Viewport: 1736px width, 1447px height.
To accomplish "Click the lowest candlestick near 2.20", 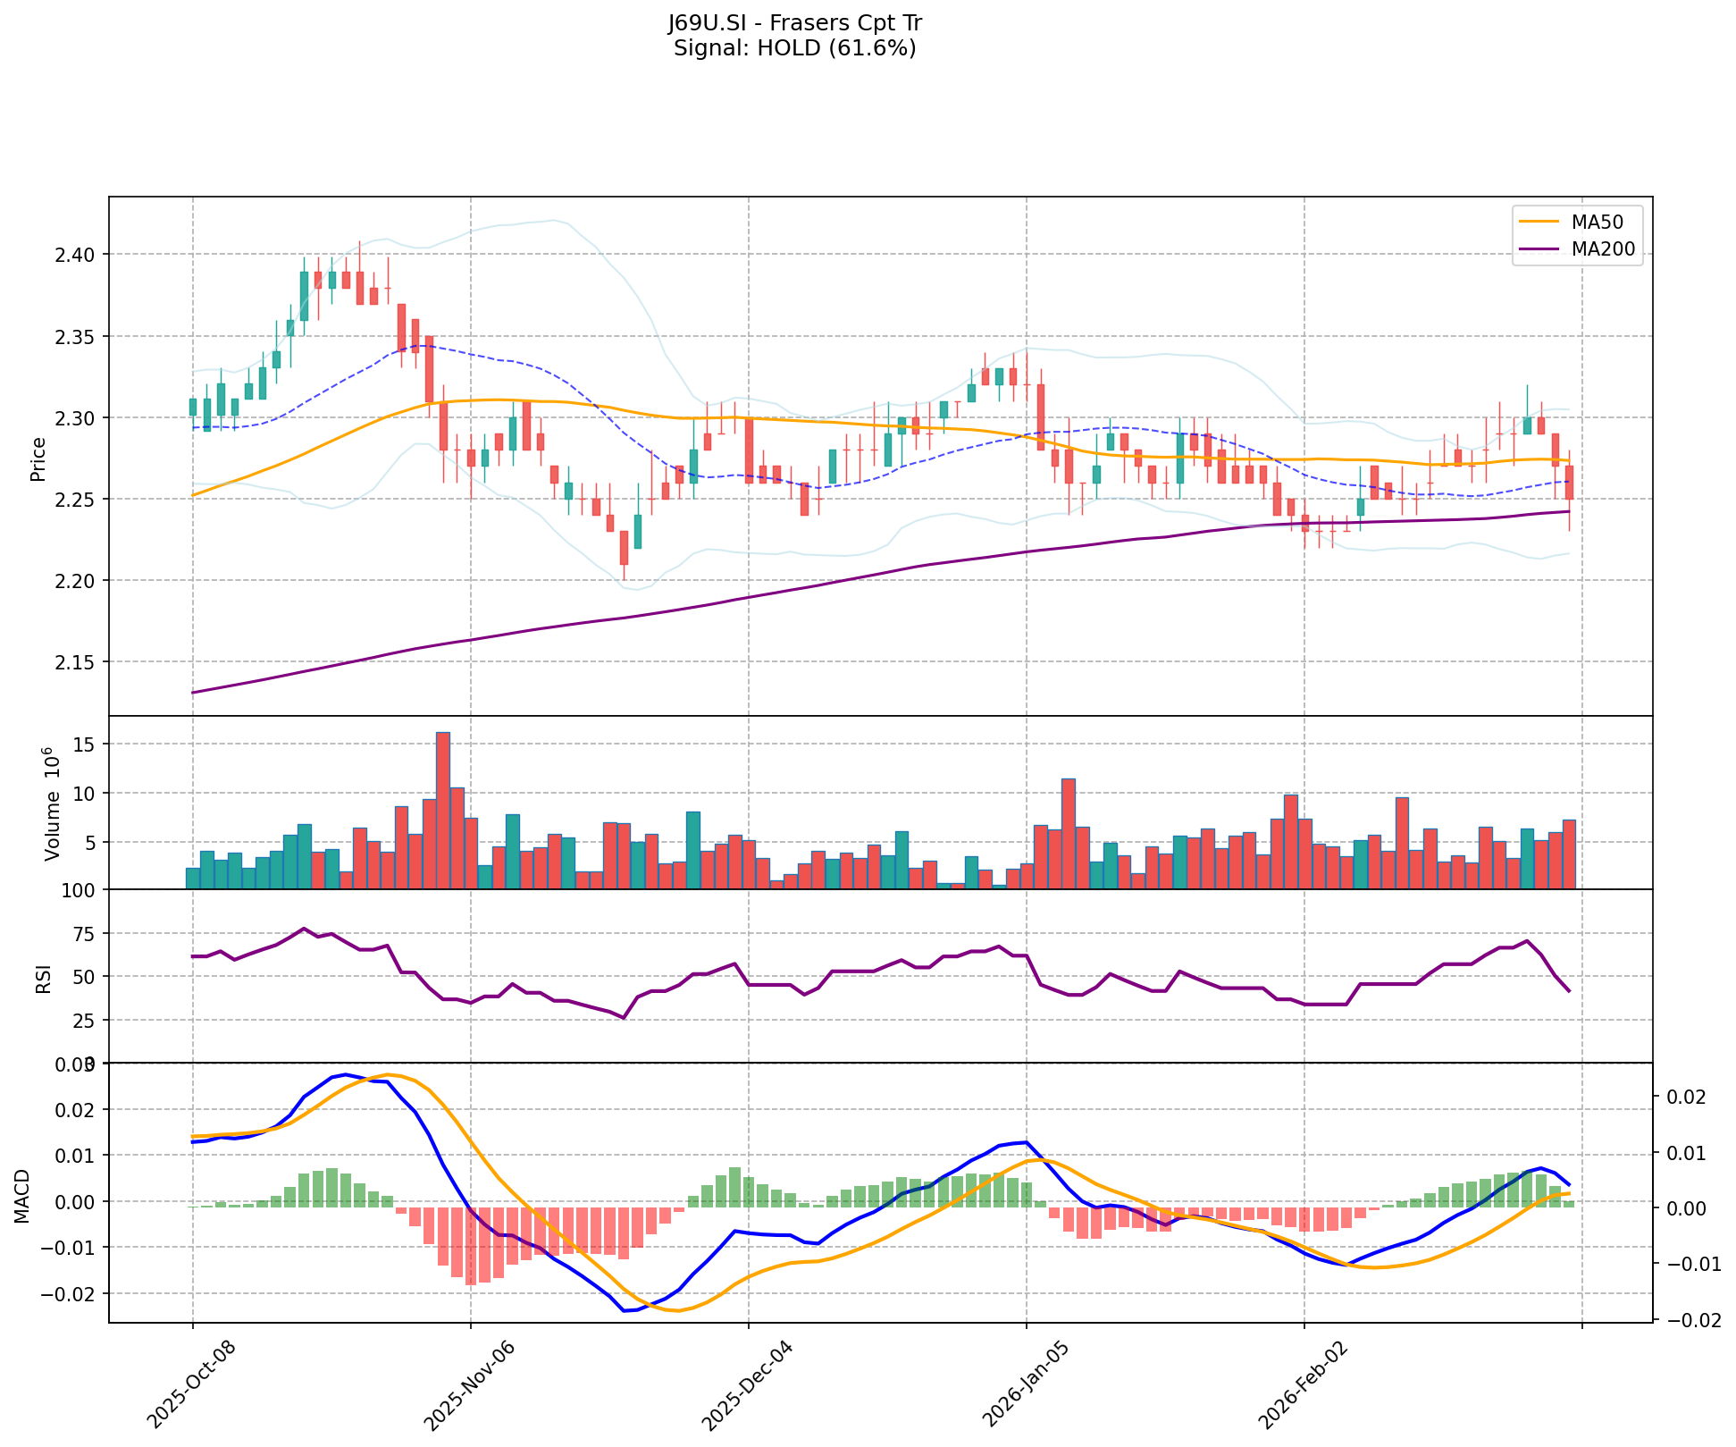I will coord(624,547).
